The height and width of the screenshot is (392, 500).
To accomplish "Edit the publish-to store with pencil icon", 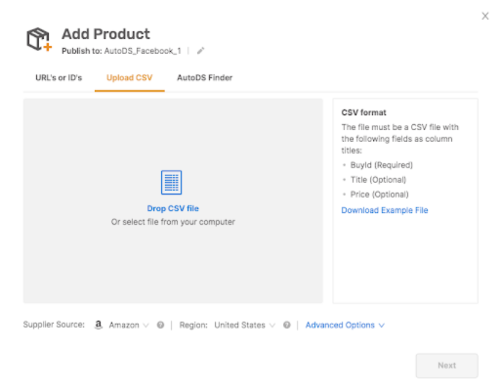I will (200, 51).
